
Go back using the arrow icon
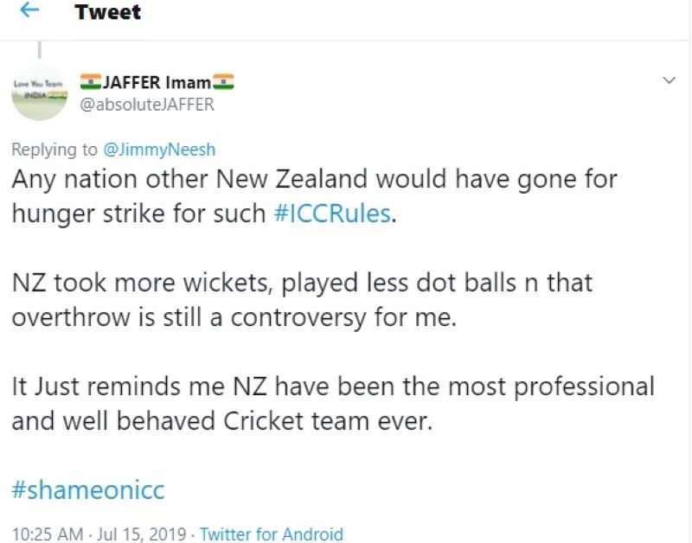pyautogui.click(x=31, y=11)
